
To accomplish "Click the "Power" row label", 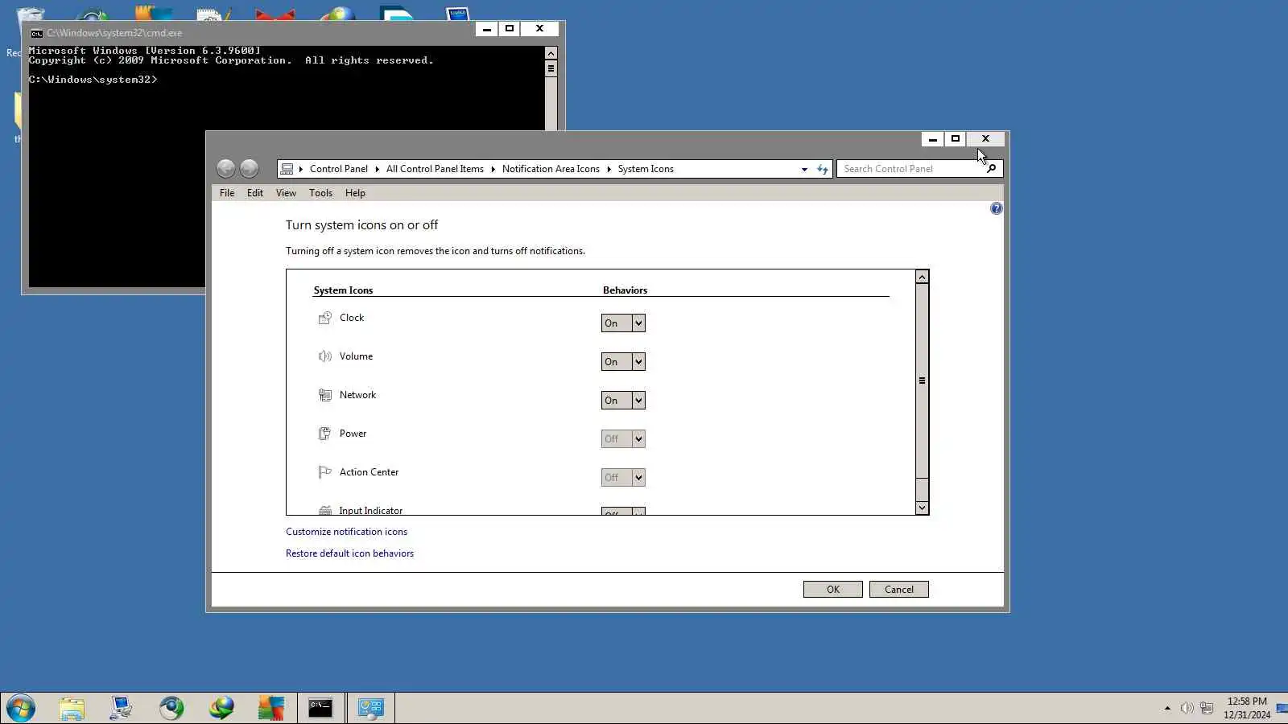I will 353,434.
